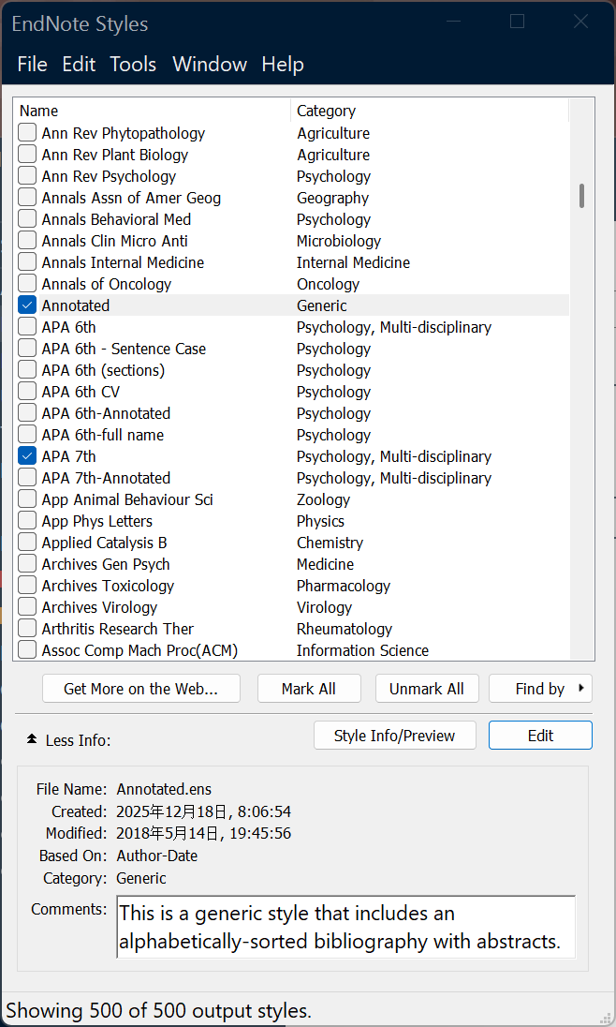Open the Help menu
The height and width of the screenshot is (1027, 616).
(283, 64)
